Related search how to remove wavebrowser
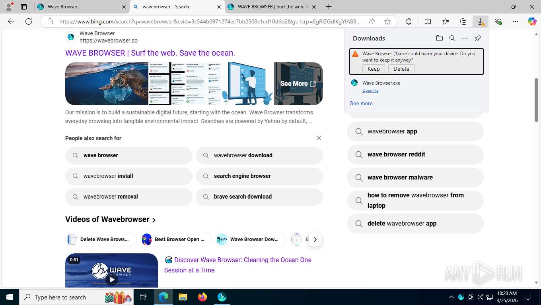541x305 pixels. click(x=415, y=201)
